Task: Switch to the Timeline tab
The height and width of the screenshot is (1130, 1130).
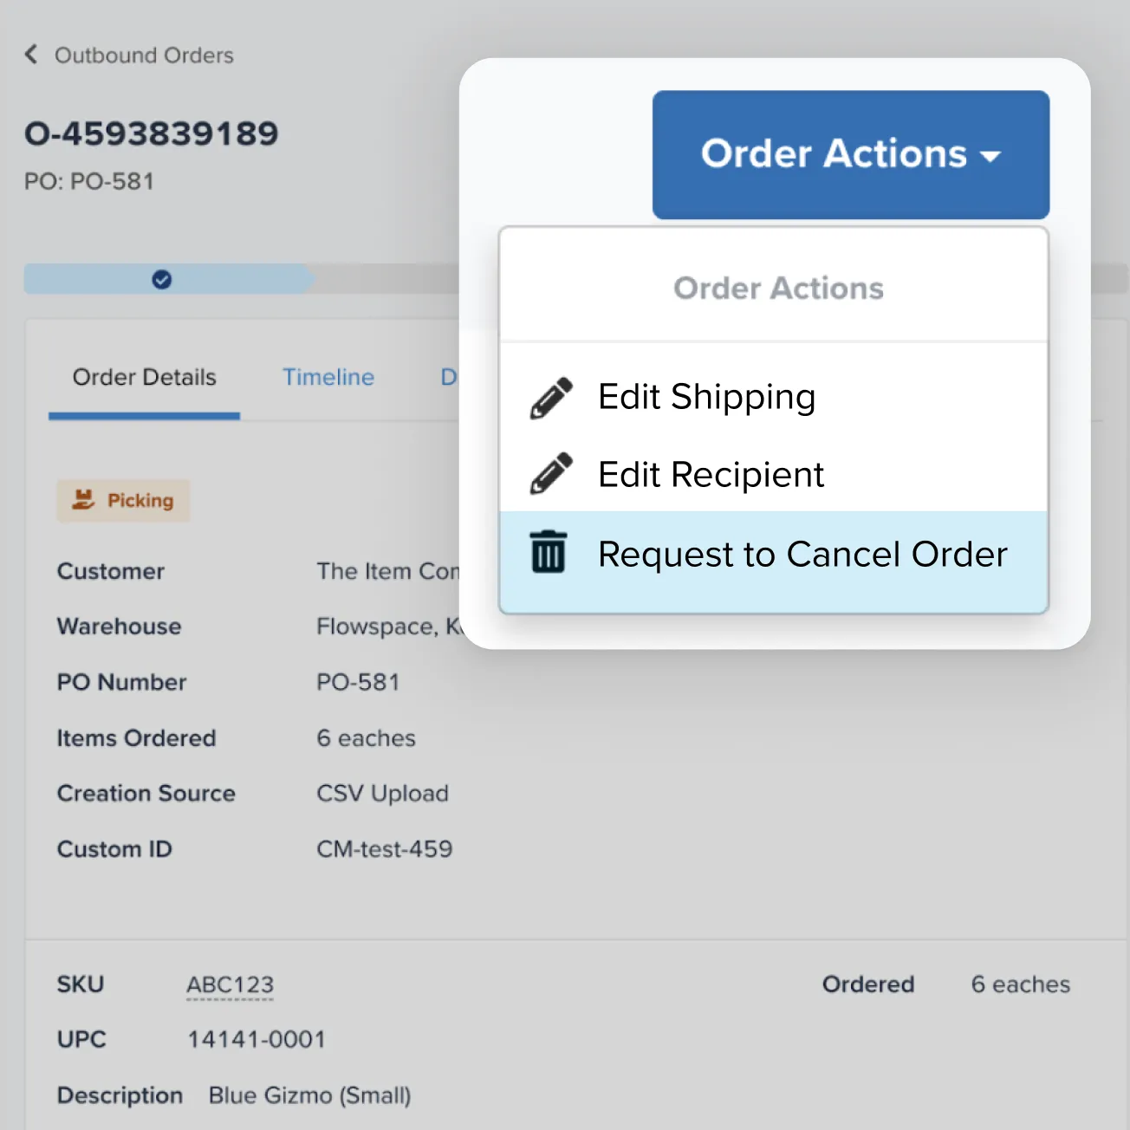Action: point(328,377)
